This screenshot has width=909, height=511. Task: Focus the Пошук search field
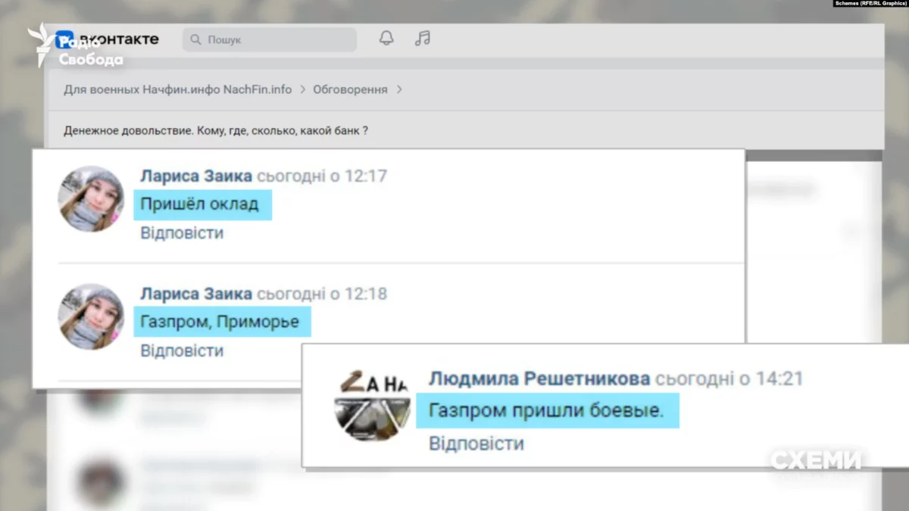tap(270, 39)
